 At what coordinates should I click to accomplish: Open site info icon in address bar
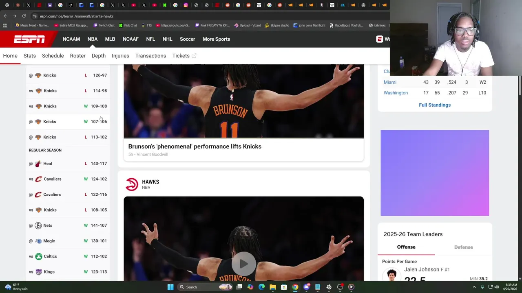(x=35, y=16)
